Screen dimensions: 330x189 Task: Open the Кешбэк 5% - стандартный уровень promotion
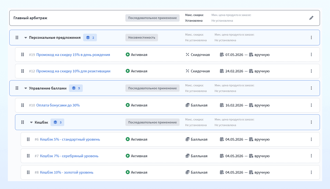pos(70,139)
